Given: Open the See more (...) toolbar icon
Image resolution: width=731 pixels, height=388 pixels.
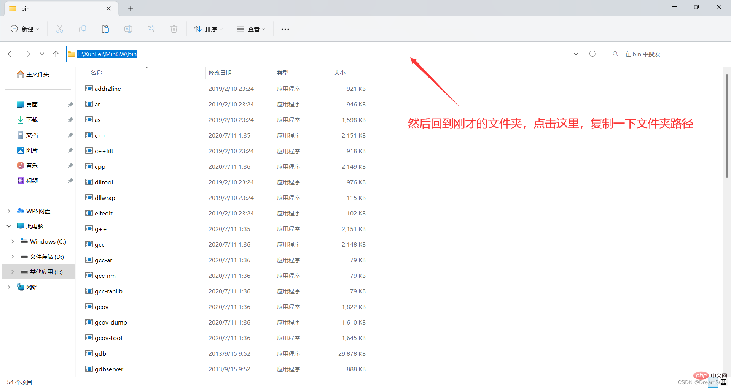Looking at the screenshot, I should (x=285, y=29).
